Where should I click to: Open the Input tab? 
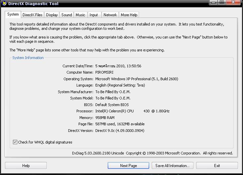[x=94, y=15]
